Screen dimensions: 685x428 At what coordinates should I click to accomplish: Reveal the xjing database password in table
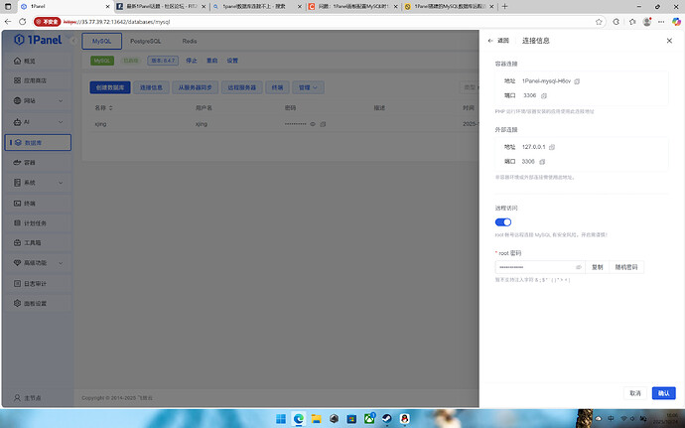coord(312,124)
